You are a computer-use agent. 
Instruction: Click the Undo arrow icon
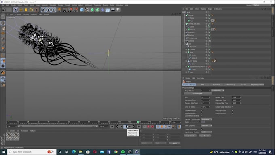click(4, 10)
